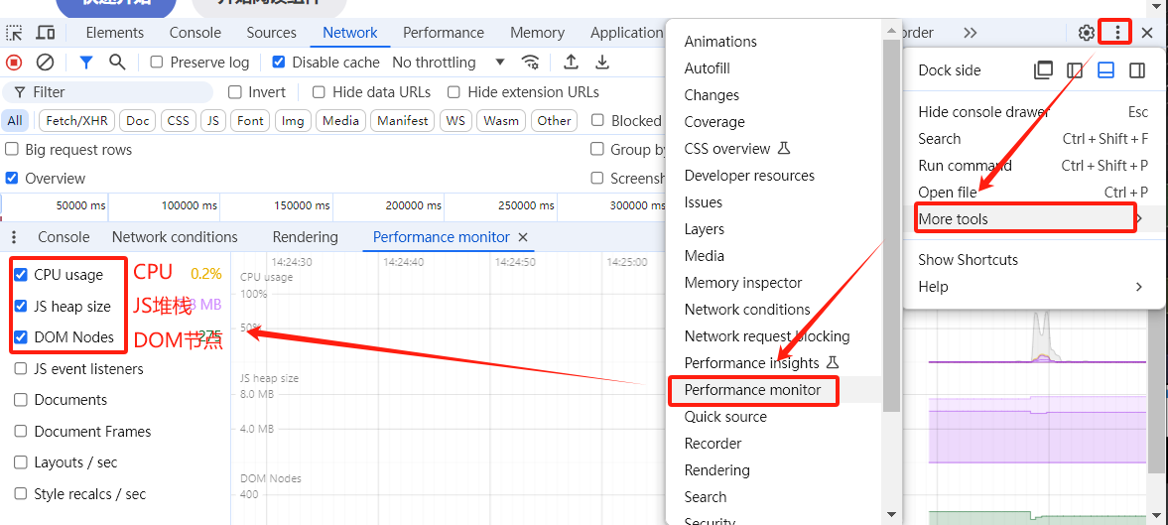Uncheck the Overview checkbox
The width and height of the screenshot is (1168, 525).
click(x=12, y=178)
